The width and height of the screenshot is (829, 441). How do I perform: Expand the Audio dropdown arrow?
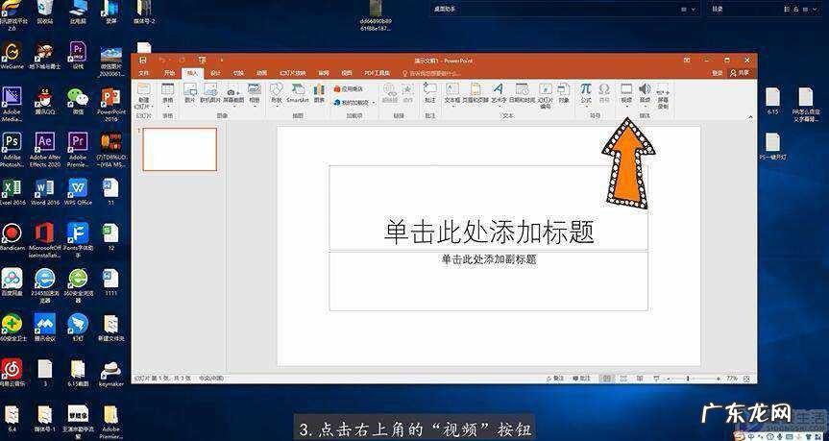click(x=645, y=107)
